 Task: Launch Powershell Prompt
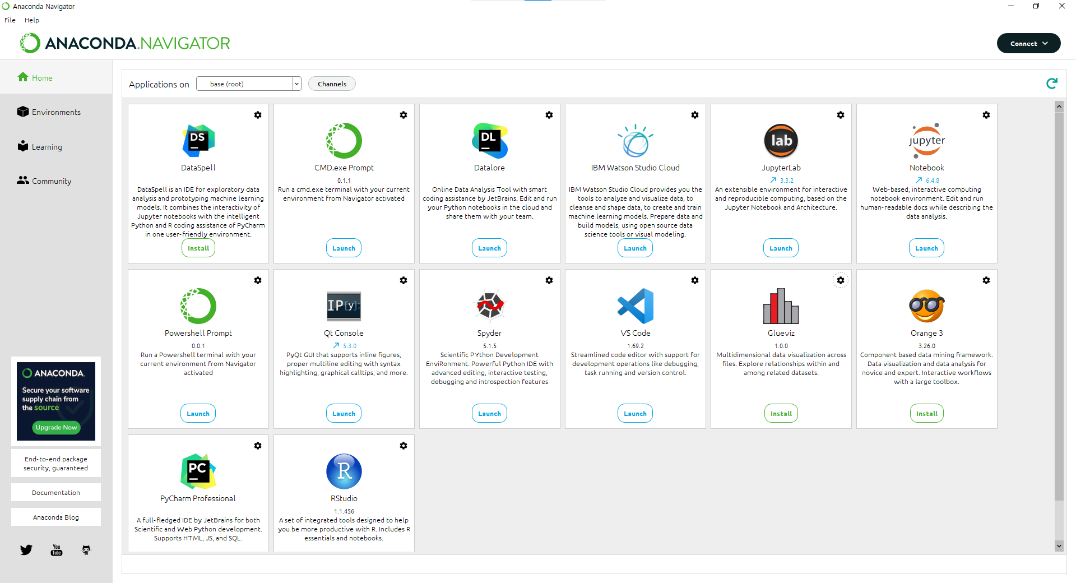[x=198, y=413]
